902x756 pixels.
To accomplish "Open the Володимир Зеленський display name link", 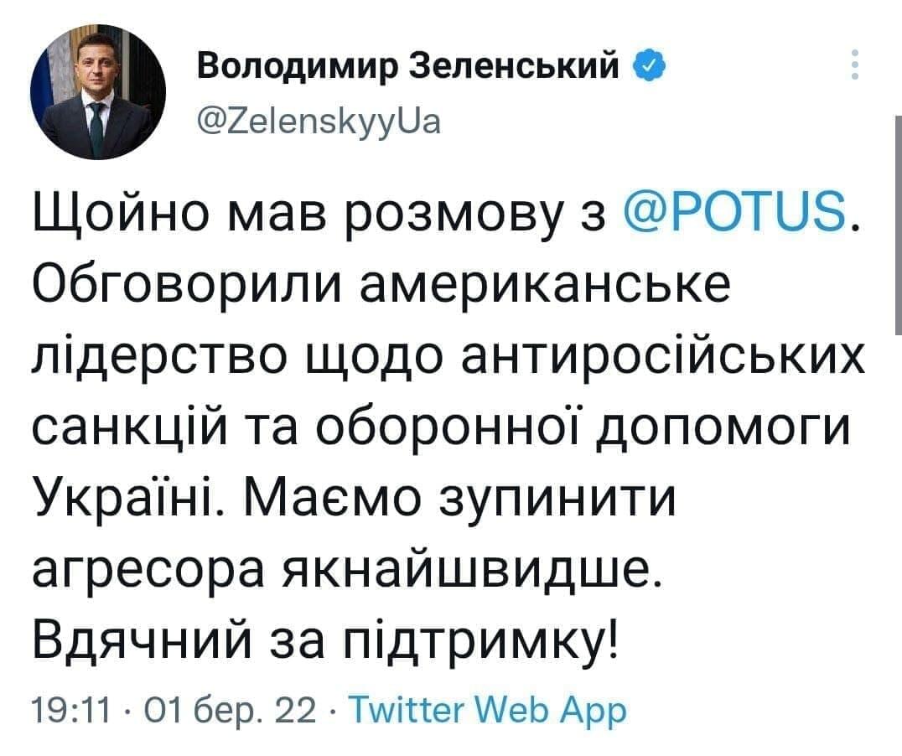I will [408, 68].
